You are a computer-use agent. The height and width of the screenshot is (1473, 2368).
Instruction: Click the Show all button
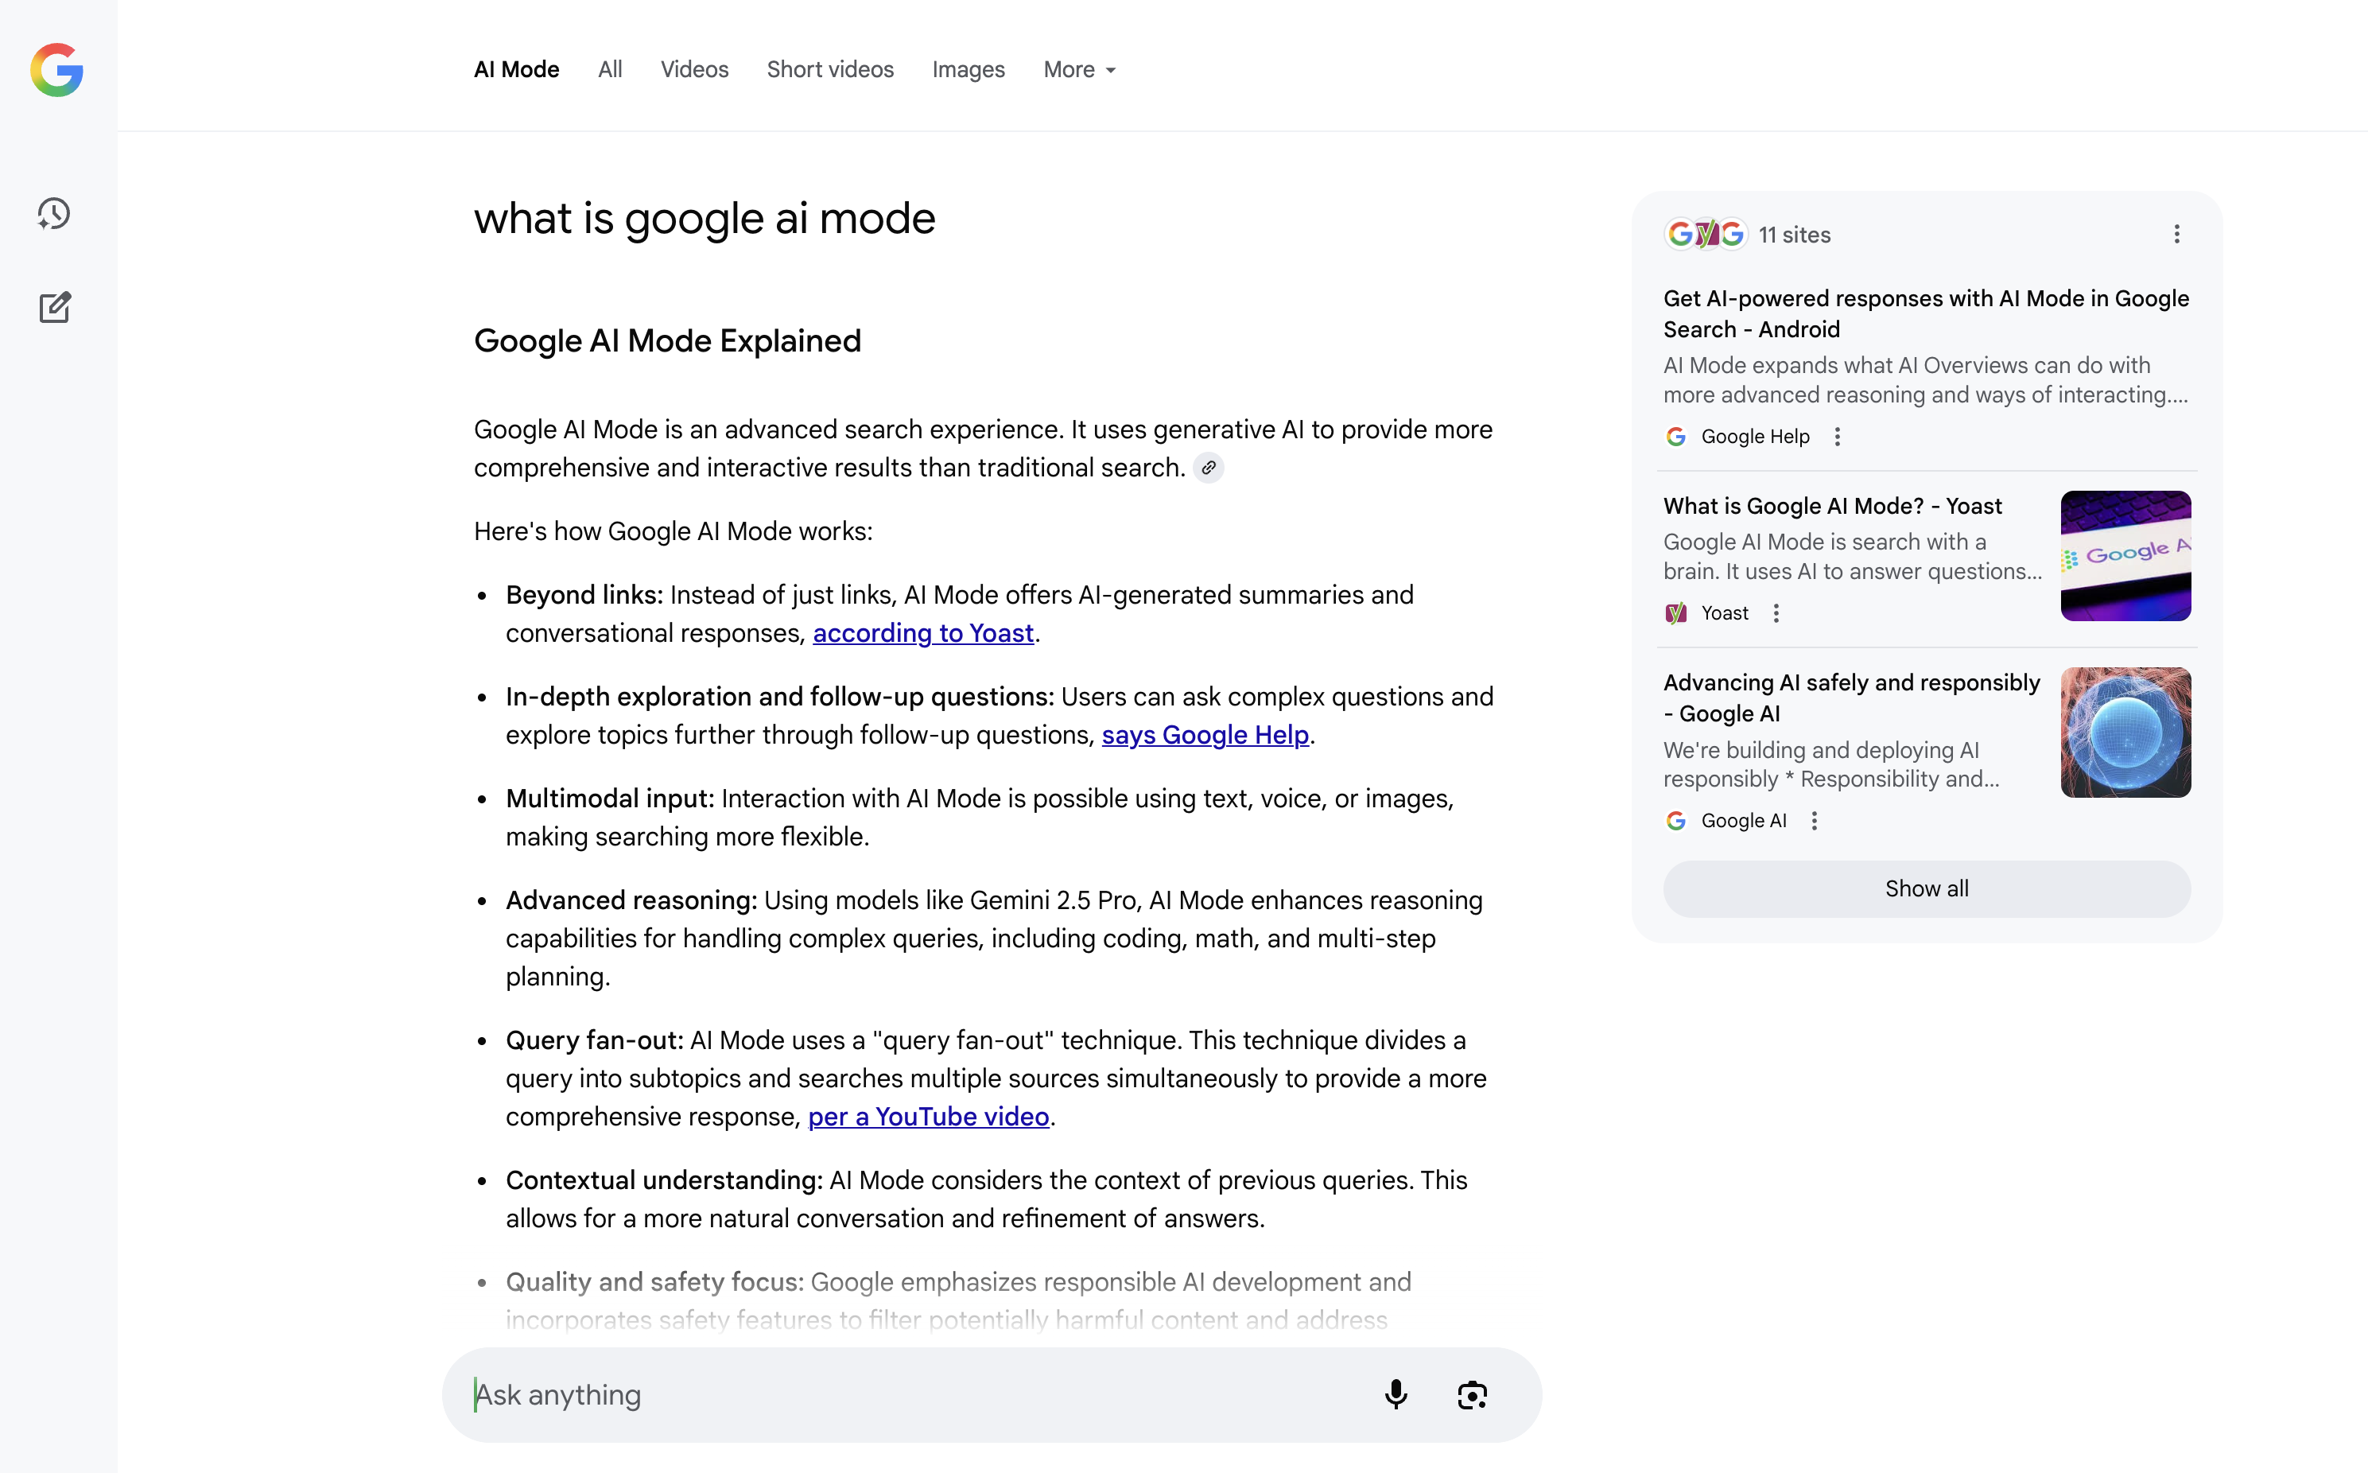pos(1926,888)
